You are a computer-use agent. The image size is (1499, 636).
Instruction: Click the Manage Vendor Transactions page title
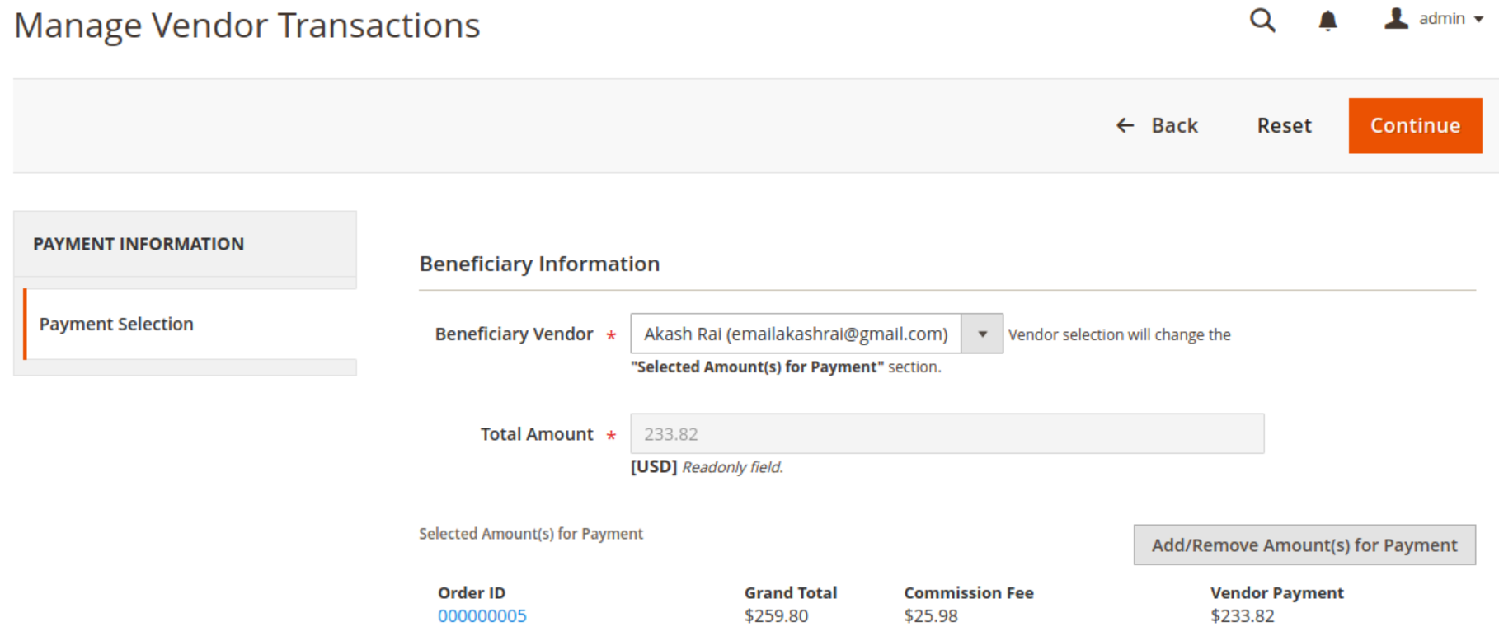click(x=247, y=26)
